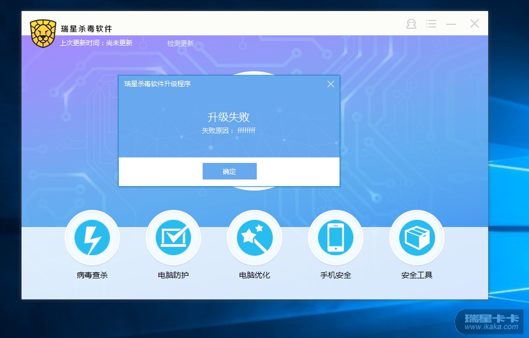This screenshot has width=529, height=338.
Task: Open the 手机安全 phone security icon
Action: [x=336, y=237]
